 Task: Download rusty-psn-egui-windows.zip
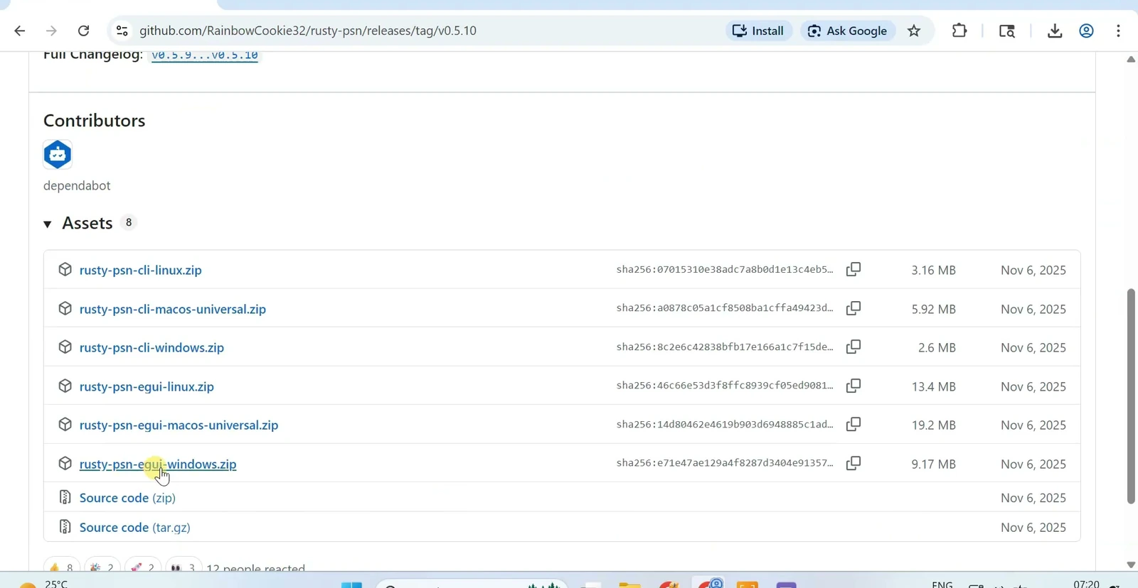coord(158,464)
